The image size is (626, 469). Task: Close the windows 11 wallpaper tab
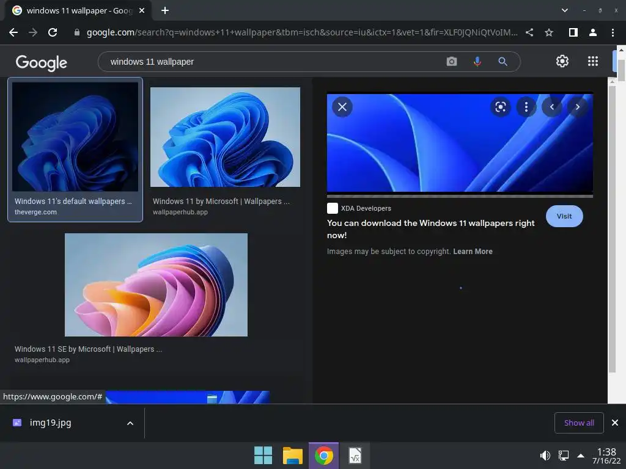142,10
